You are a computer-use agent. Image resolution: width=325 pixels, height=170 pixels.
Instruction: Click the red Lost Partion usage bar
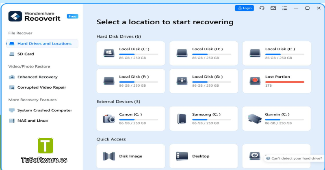[x=285, y=82]
